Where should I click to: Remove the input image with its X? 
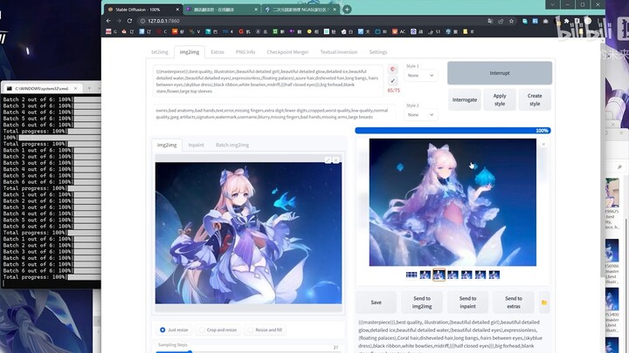pyautogui.click(x=336, y=160)
